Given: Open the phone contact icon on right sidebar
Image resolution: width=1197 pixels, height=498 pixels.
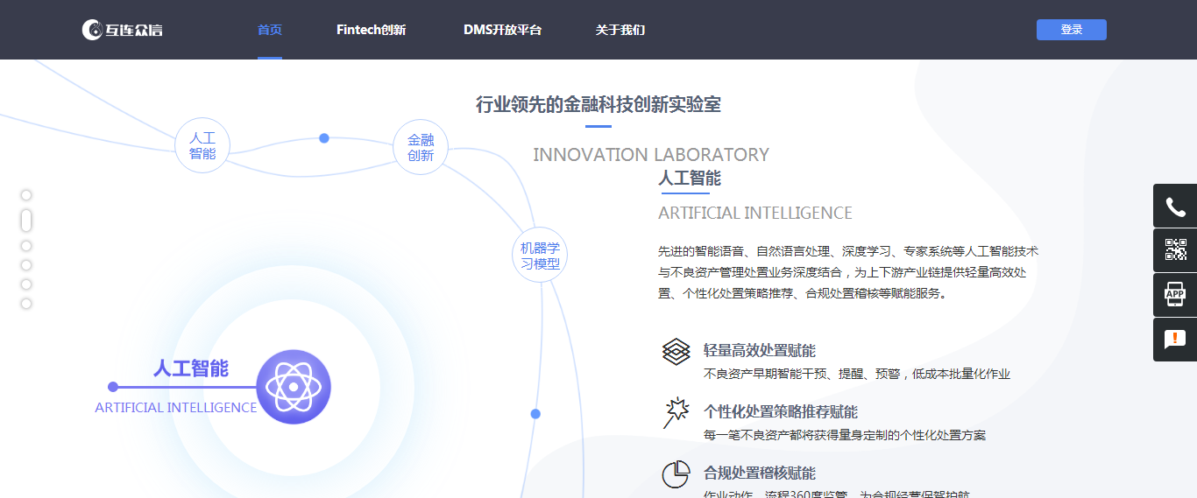Looking at the screenshot, I should [x=1175, y=207].
